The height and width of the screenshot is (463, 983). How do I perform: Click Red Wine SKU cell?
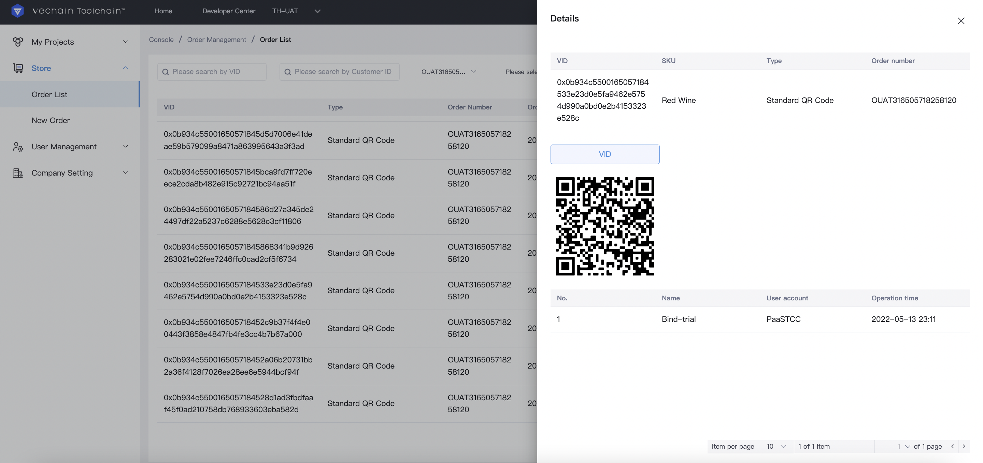[x=679, y=101]
